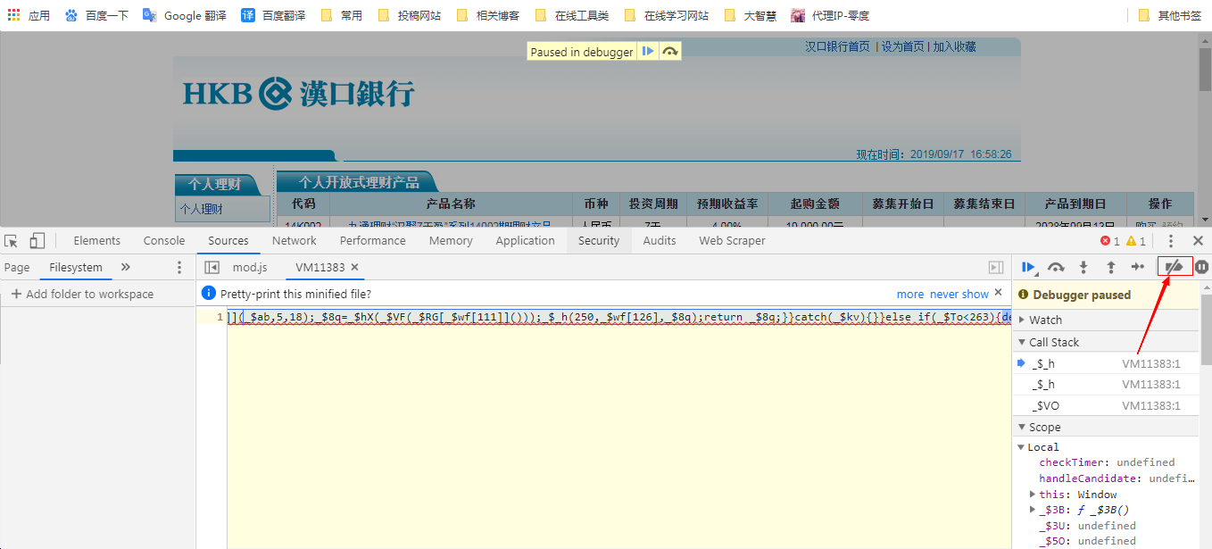Select the Page navigator tab
Viewport: 1212px width, 549px height.
pos(17,267)
